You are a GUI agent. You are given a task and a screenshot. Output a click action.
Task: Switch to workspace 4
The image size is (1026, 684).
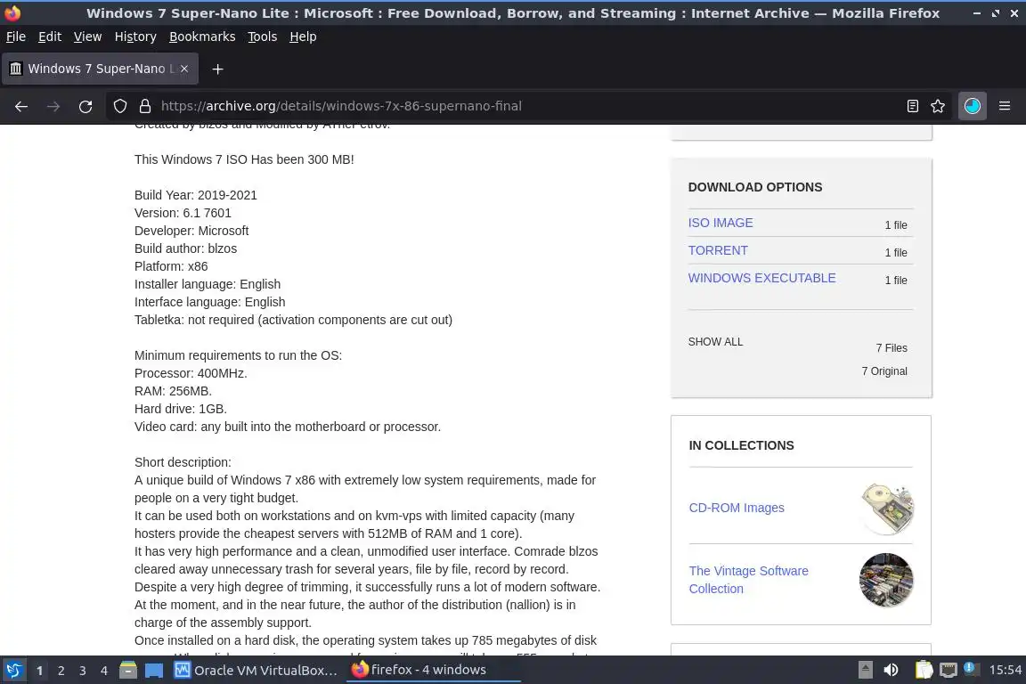(x=104, y=671)
